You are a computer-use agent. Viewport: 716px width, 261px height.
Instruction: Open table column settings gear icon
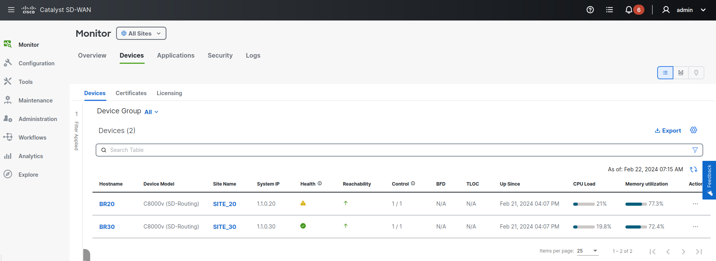tap(693, 130)
